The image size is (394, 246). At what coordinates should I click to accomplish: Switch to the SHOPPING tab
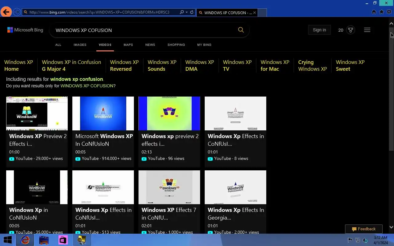coord(176,45)
